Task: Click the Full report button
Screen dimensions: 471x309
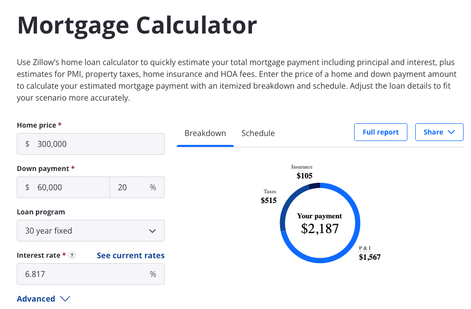Action: point(380,132)
